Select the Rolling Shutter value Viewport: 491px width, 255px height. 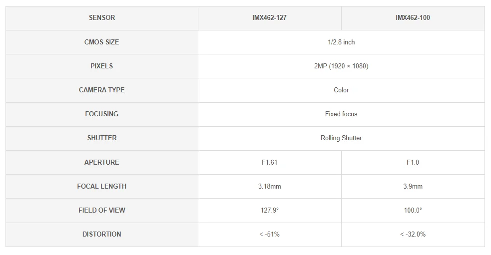(x=341, y=138)
